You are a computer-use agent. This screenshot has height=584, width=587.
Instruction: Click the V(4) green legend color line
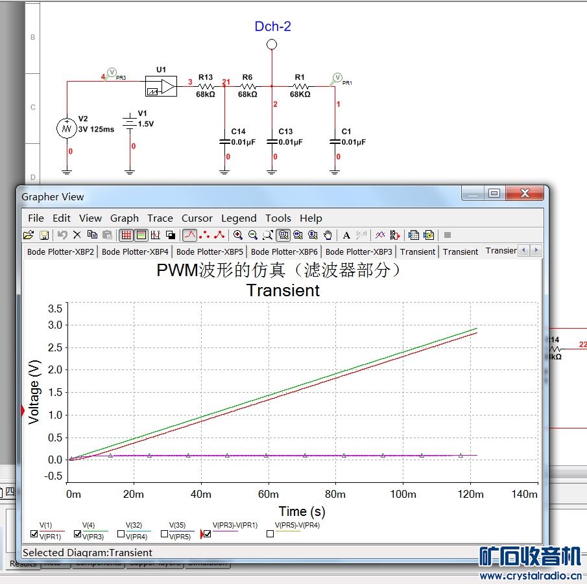pyautogui.click(x=95, y=531)
